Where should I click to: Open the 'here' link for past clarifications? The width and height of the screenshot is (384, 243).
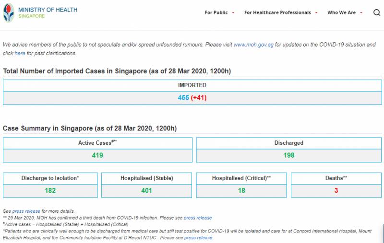[20, 53]
